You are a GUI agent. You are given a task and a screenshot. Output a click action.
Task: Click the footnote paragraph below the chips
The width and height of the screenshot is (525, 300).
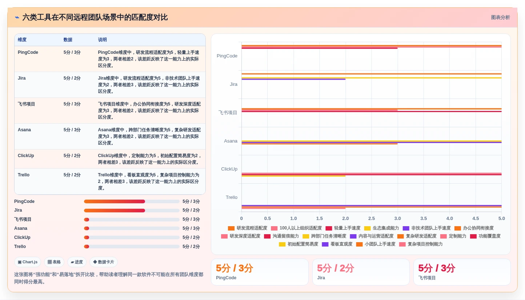pos(109,278)
